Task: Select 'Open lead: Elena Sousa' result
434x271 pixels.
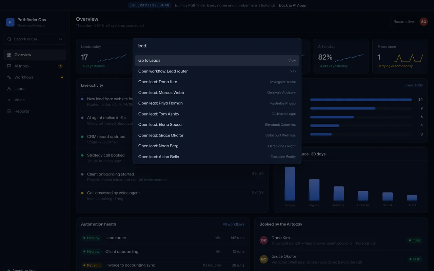Action: coord(217,125)
